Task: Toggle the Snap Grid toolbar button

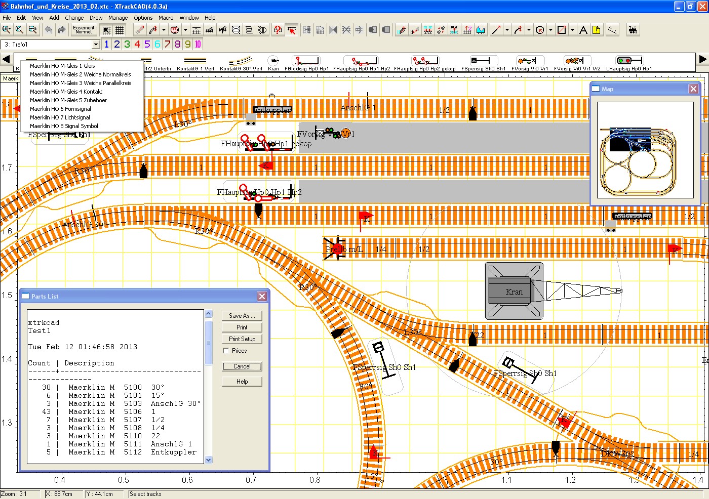Action: point(106,30)
